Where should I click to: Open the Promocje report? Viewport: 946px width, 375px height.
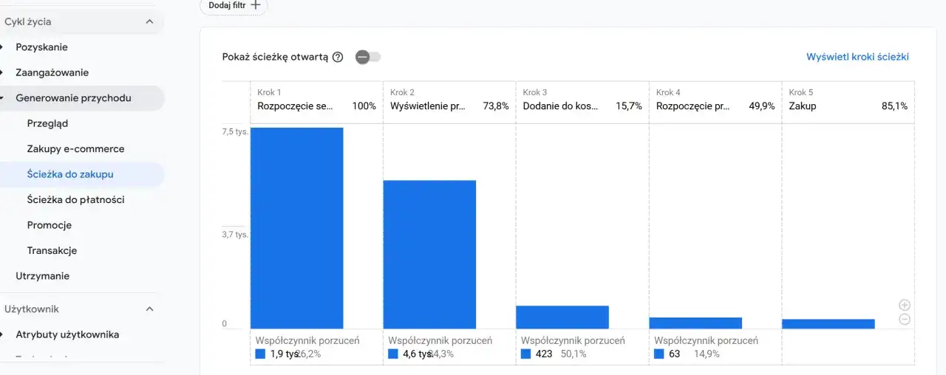point(50,225)
